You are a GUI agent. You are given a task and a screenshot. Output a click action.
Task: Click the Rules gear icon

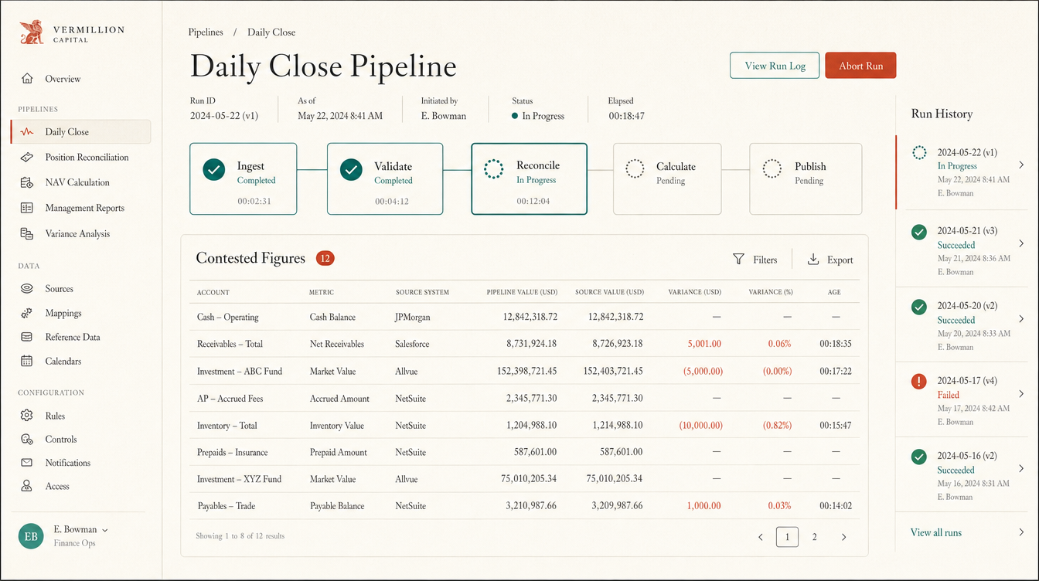(27, 416)
